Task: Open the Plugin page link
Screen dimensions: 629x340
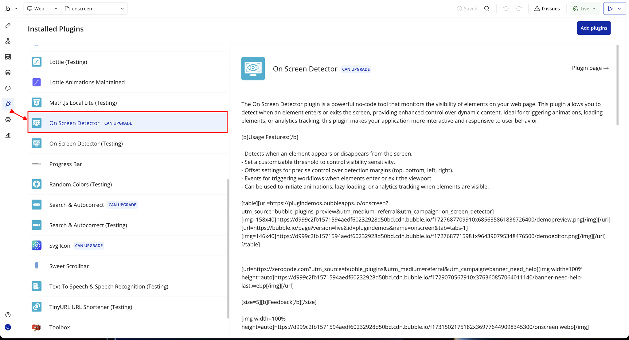Action: [x=590, y=68]
